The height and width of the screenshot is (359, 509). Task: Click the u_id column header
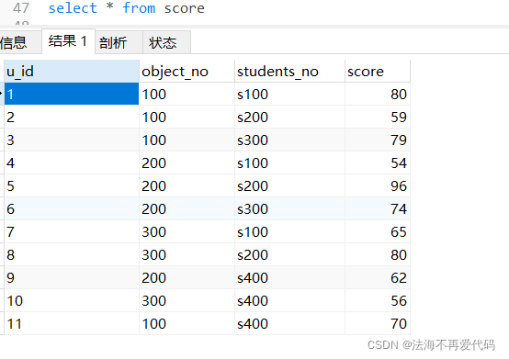(x=72, y=71)
